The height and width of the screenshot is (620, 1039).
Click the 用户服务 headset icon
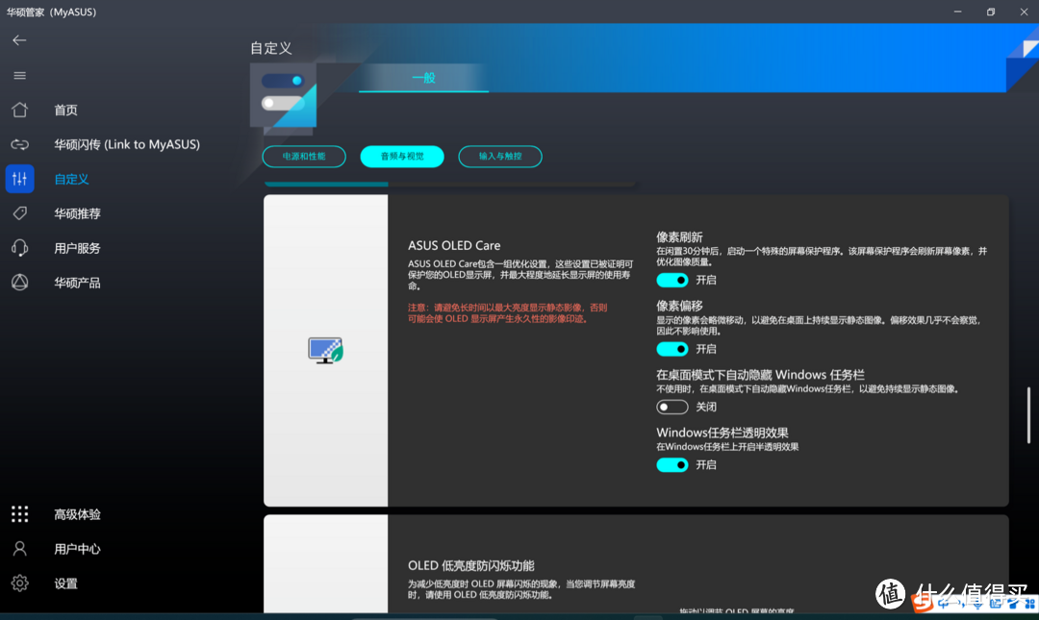[20, 248]
